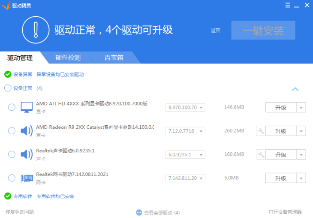313x218 pixels.
Task: Collapse the 设备正常 list with the chevron
Action: [295, 89]
